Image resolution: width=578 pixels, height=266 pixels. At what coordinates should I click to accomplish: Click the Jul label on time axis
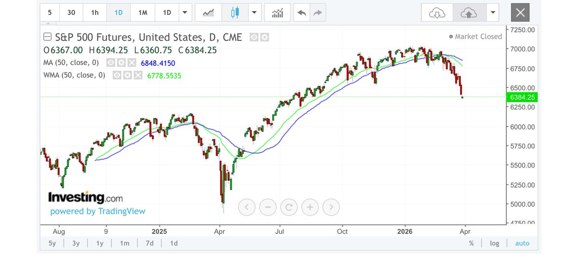[x=280, y=230]
